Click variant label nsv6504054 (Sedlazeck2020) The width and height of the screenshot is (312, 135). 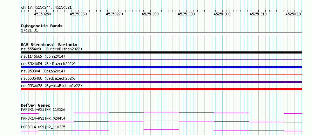point(48,64)
